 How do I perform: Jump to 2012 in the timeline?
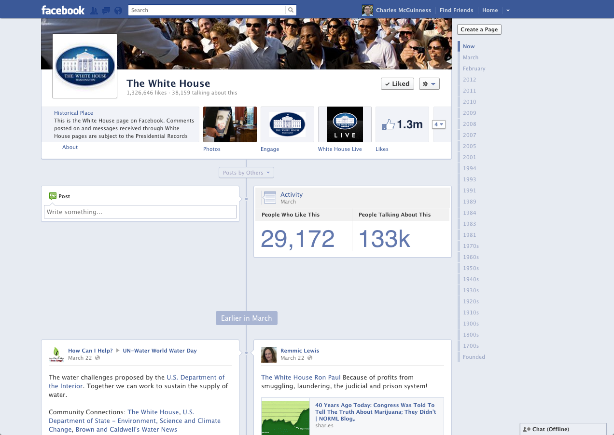[470, 80]
